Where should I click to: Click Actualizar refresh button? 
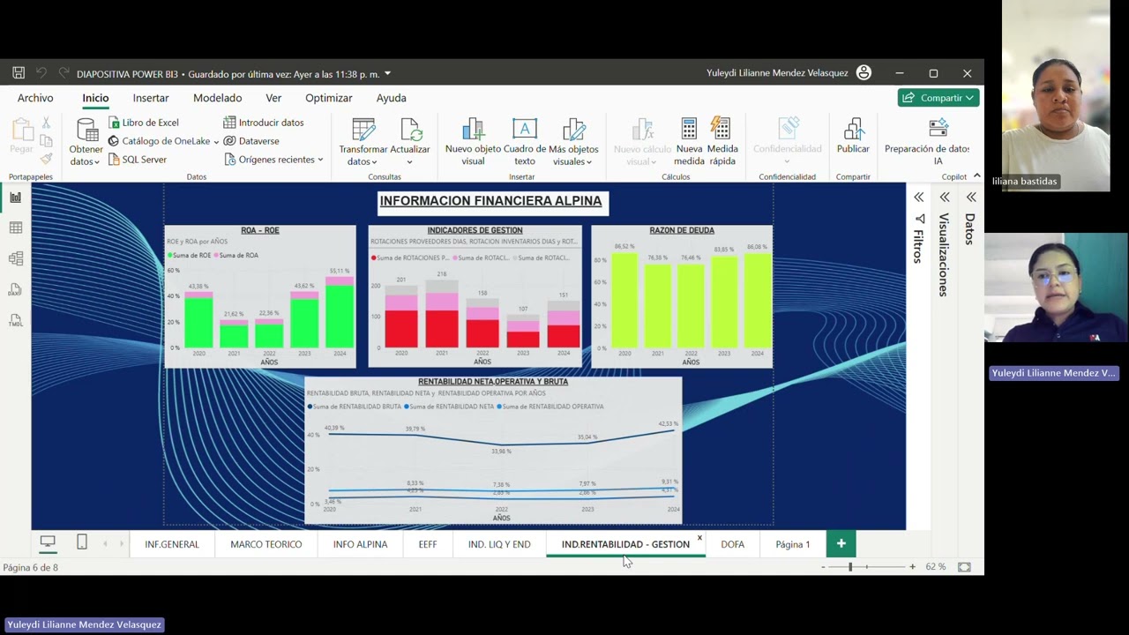(x=410, y=143)
